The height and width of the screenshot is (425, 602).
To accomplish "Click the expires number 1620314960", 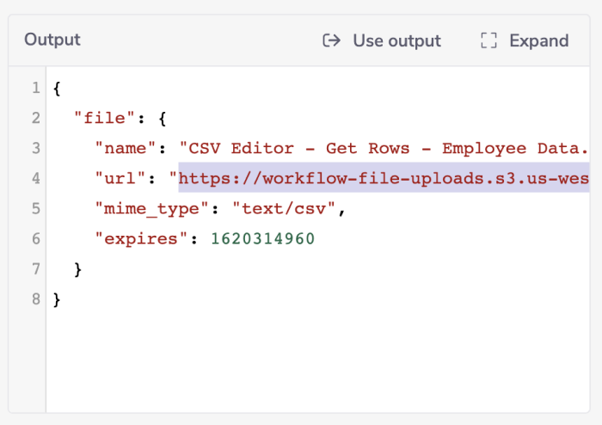I will click(x=263, y=238).
